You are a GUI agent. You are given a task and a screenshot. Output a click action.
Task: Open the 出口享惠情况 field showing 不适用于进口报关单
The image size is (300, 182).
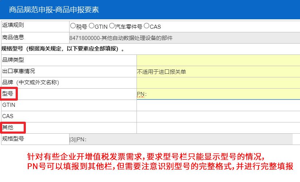click(218, 72)
